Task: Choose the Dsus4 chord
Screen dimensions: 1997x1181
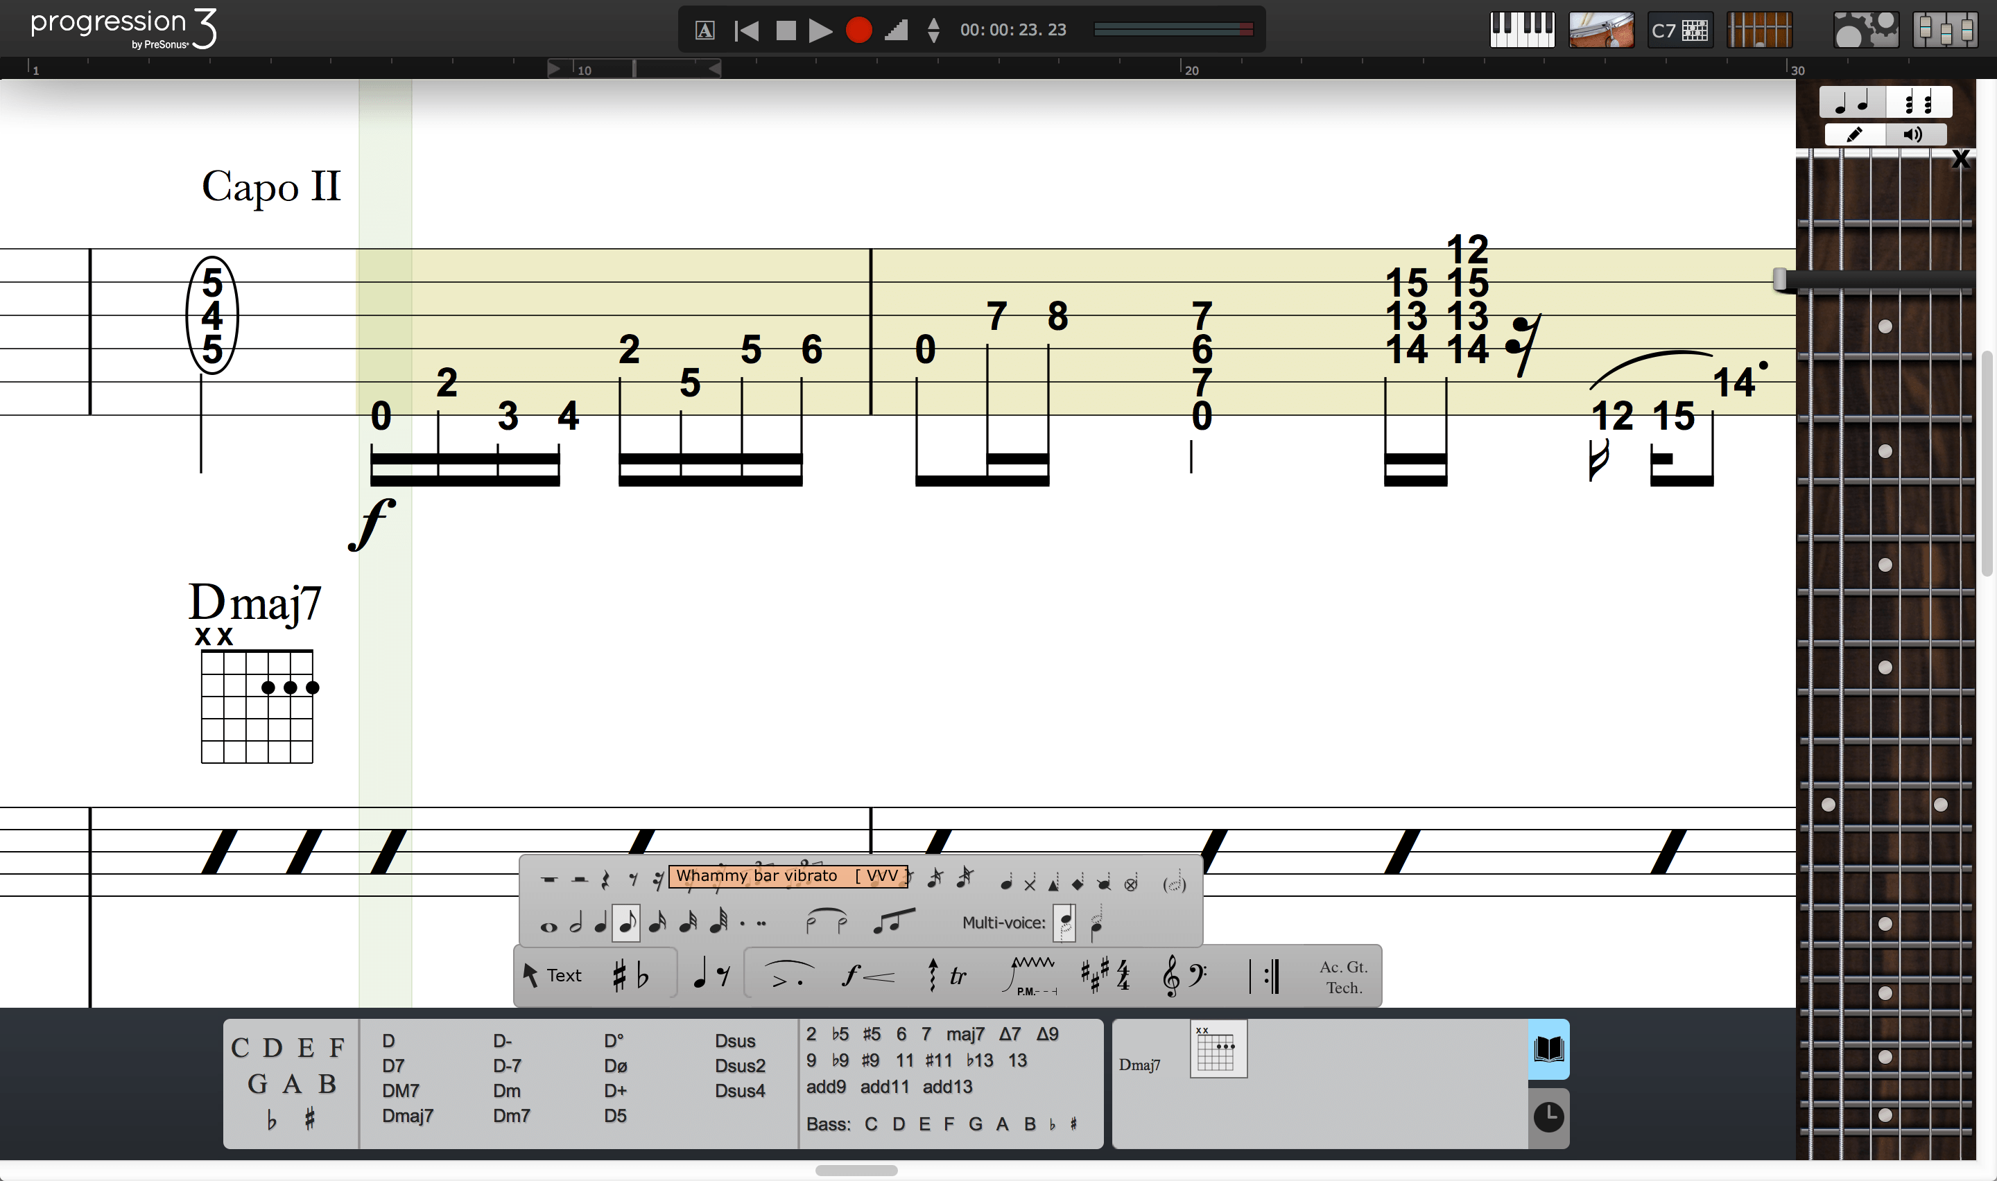Action: click(x=739, y=1091)
